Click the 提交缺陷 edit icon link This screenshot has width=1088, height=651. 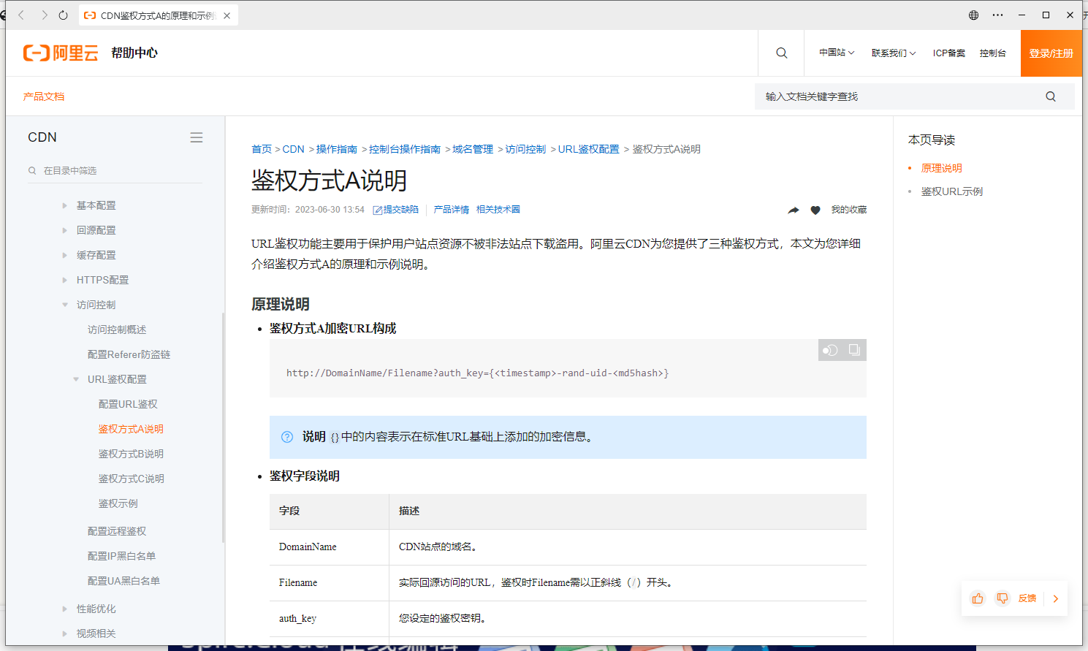click(395, 210)
